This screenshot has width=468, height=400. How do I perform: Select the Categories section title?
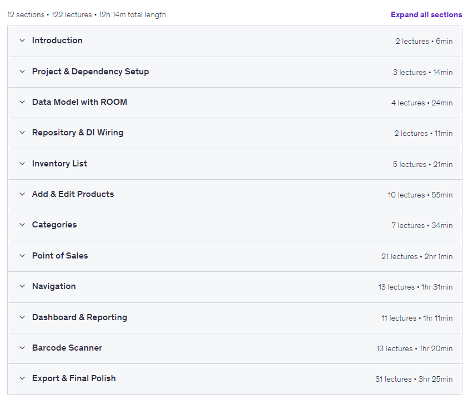[54, 224]
